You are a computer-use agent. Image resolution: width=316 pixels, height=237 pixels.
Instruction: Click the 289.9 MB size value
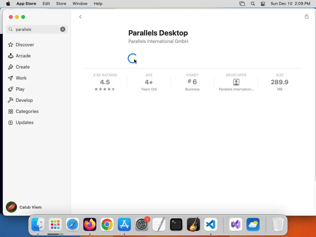280,82
